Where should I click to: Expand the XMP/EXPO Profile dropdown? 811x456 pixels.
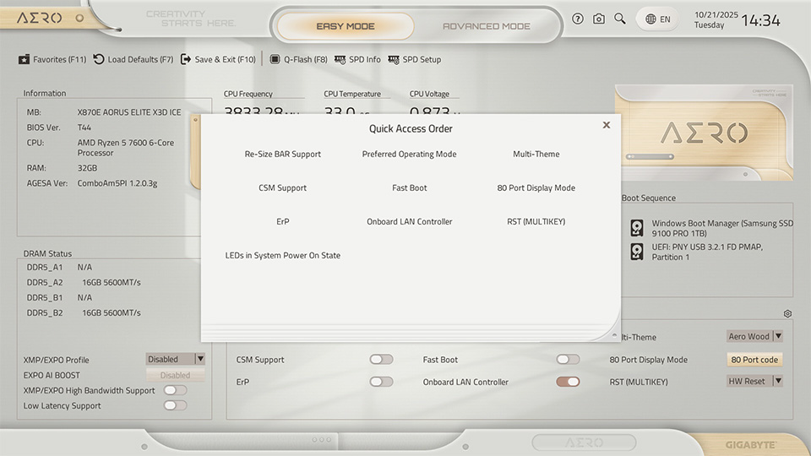[x=176, y=359]
